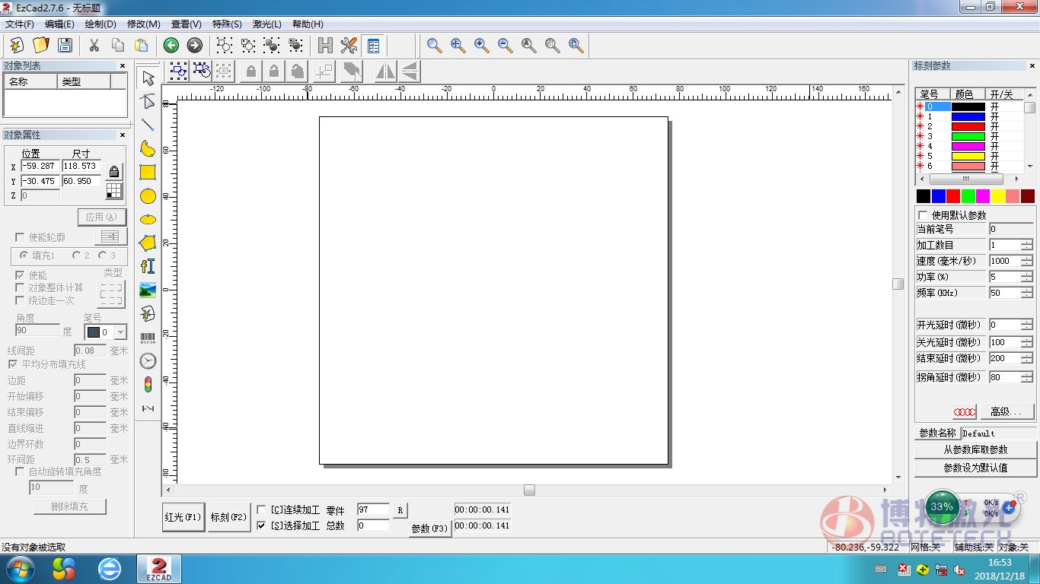The height and width of the screenshot is (584, 1040).
Task: Open the 帮助(H) menu
Action: 308,24
